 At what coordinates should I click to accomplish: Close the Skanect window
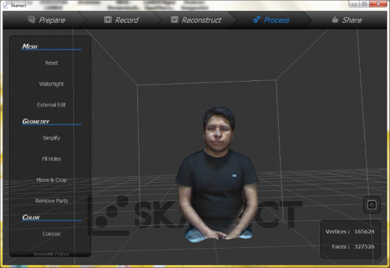(x=378, y=4)
